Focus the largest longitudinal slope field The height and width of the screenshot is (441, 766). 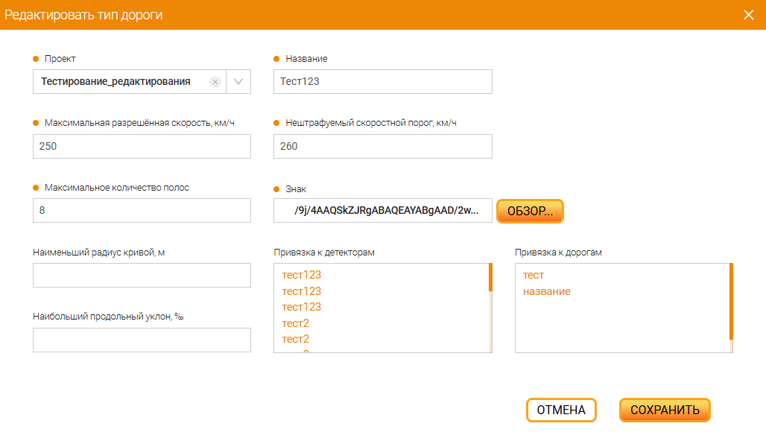point(142,340)
